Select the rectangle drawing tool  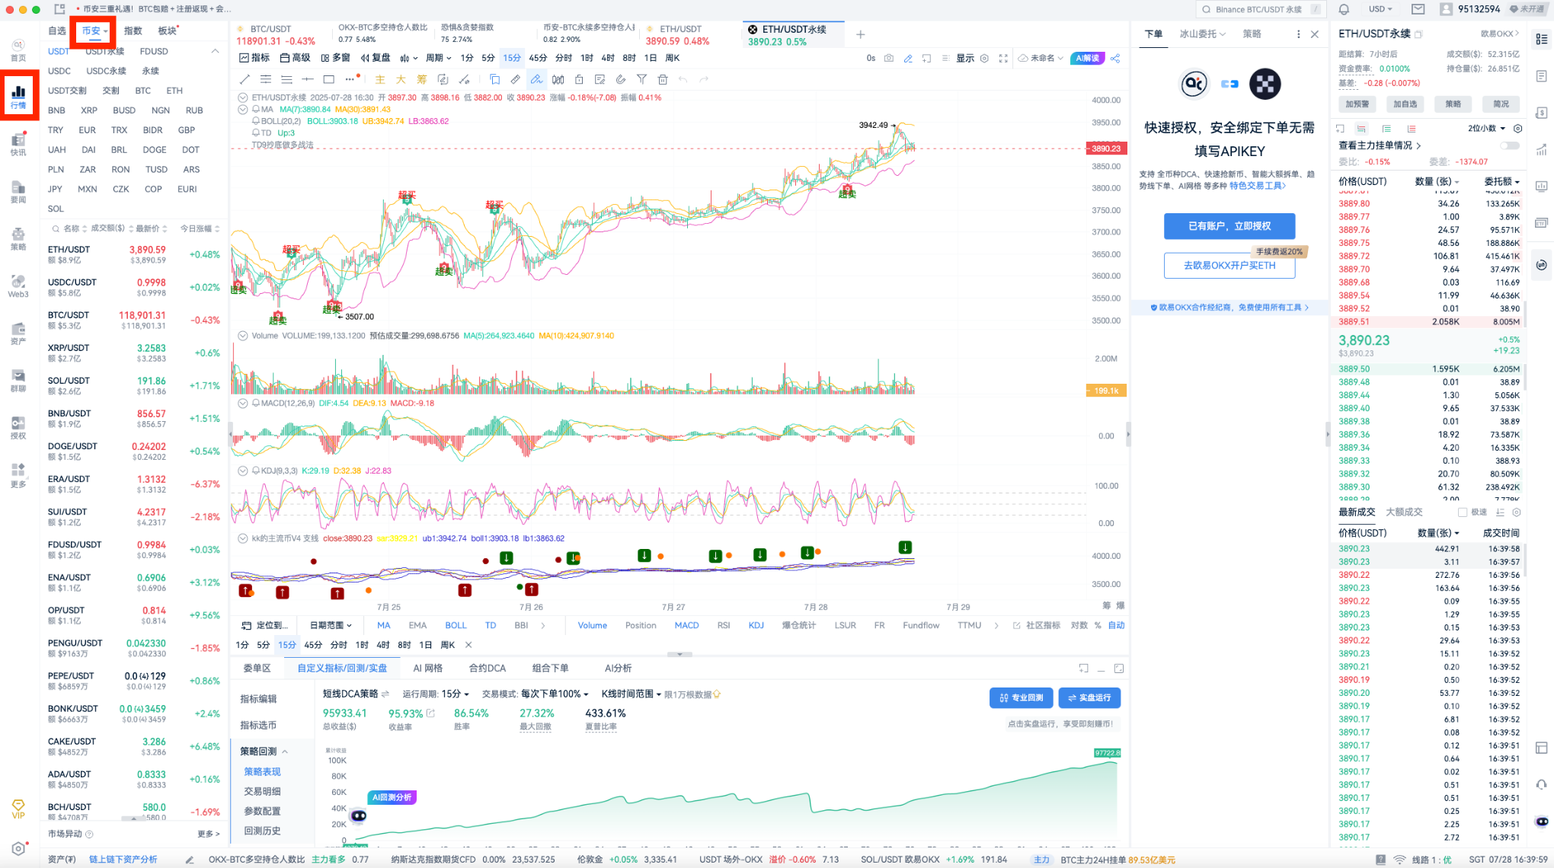coord(328,79)
